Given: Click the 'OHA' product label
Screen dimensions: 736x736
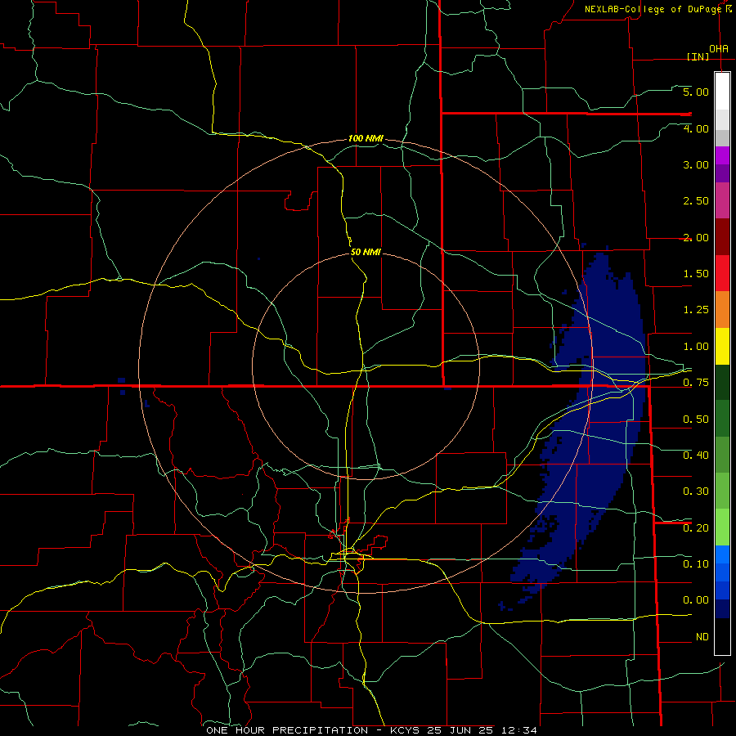Looking at the screenshot, I should point(719,49).
